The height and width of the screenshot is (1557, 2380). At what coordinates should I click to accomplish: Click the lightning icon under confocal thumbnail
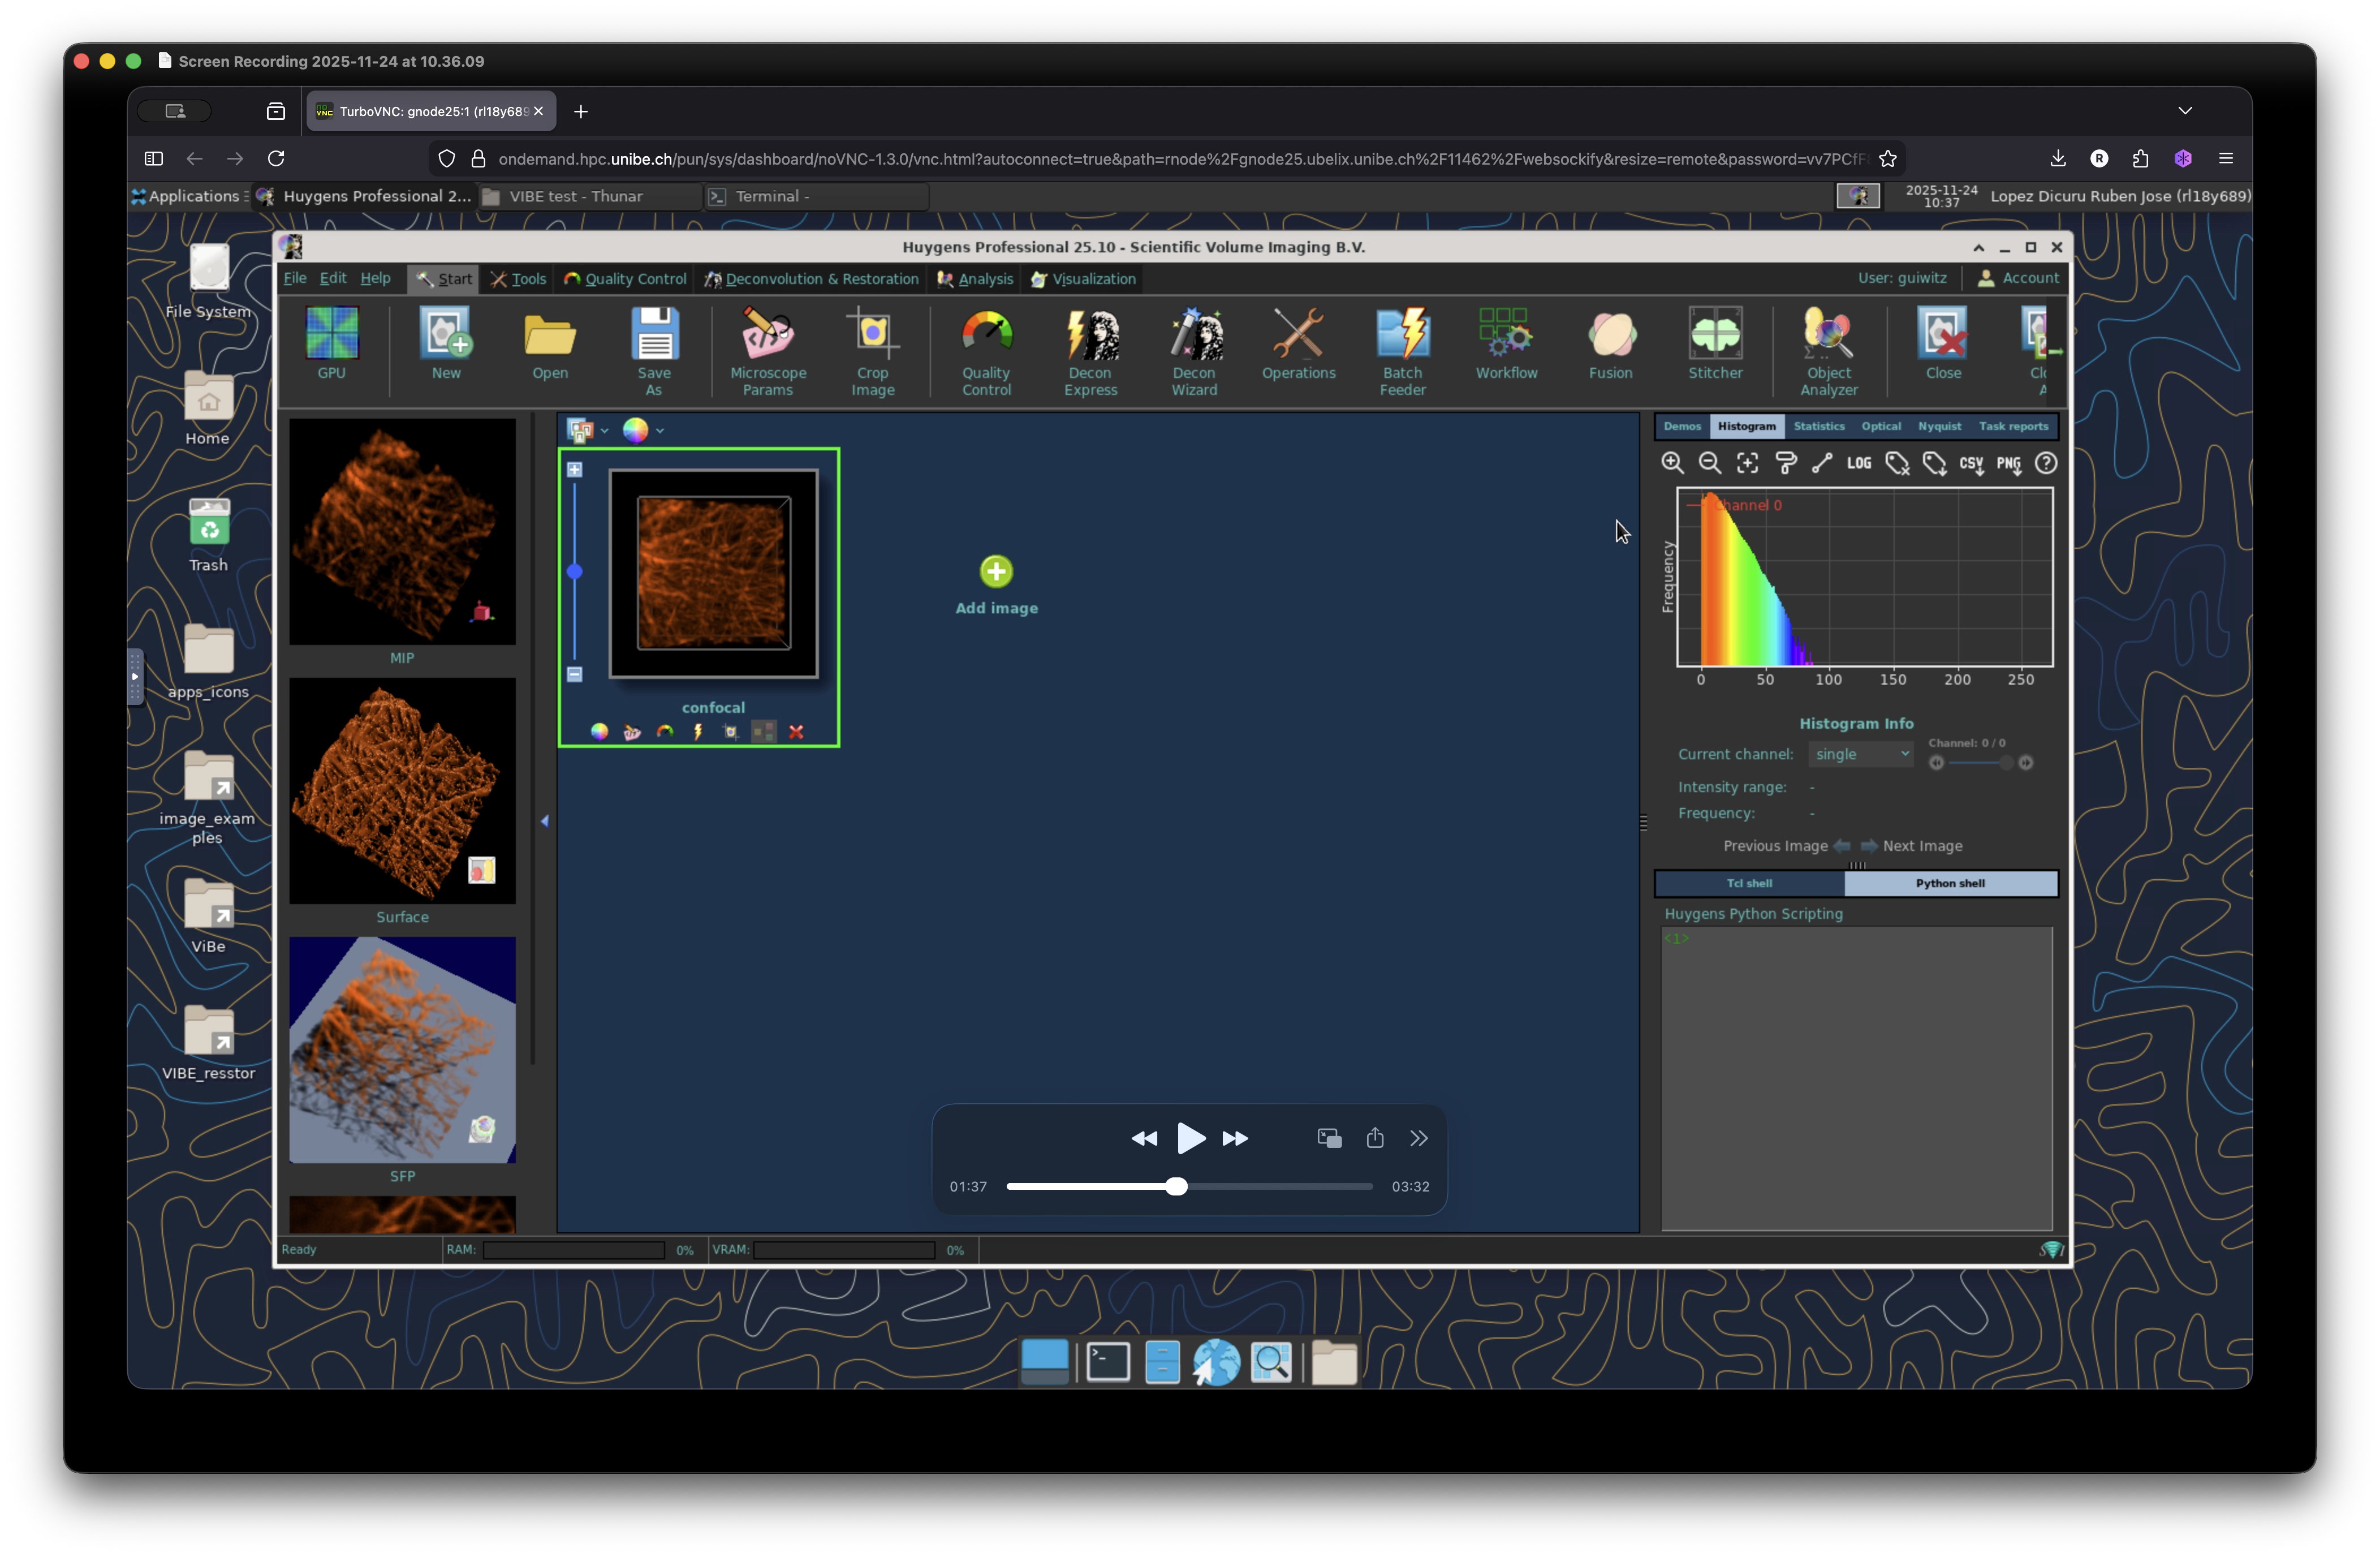click(x=698, y=732)
